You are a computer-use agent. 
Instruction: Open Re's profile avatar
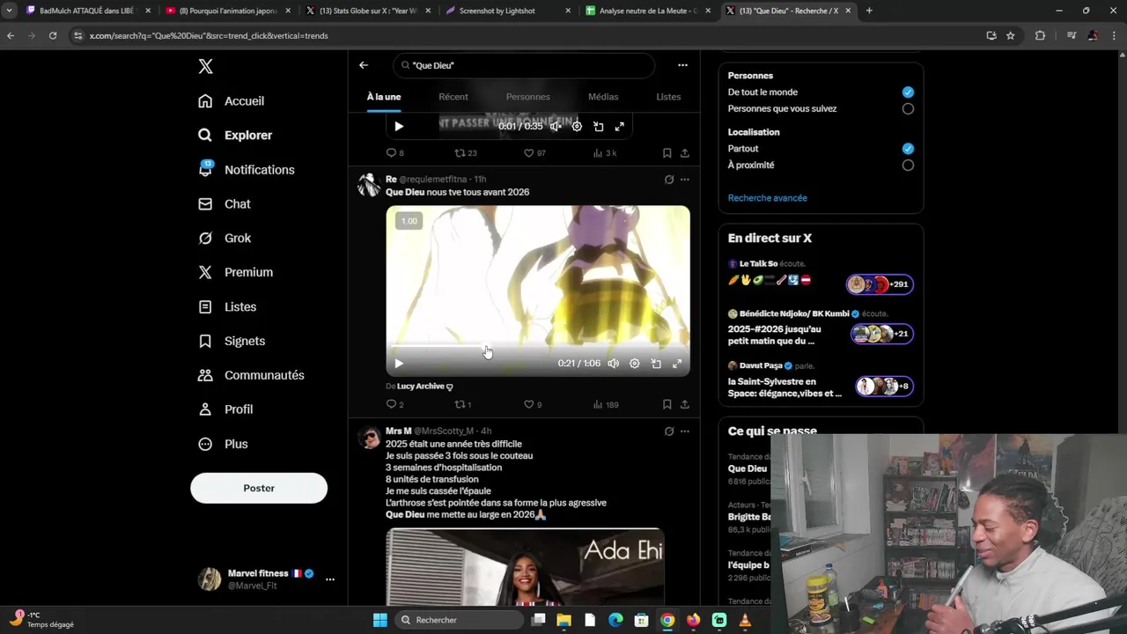coord(369,185)
